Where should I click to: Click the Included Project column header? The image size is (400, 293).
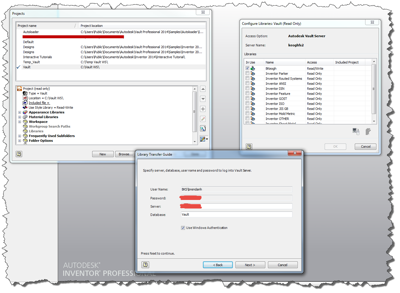pos(349,62)
